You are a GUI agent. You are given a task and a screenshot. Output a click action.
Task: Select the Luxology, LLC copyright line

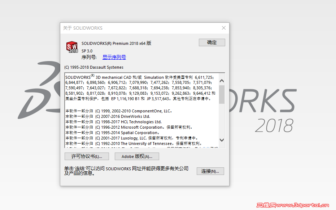pos(132,138)
